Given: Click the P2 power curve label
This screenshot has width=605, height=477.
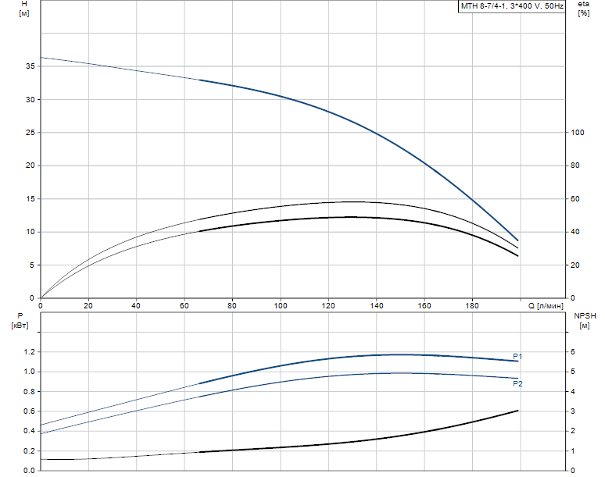Looking at the screenshot, I should pos(517,384).
